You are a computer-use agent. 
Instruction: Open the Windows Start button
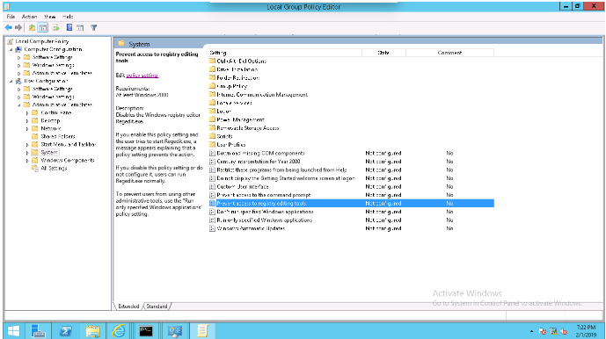coord(13,331)
